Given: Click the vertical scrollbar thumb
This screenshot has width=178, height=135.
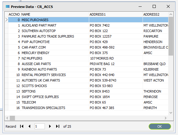Looking at the screenshot, I should point(171,36).
